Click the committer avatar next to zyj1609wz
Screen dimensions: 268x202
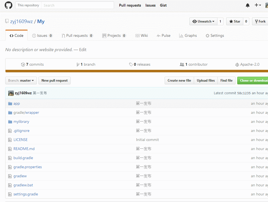coord(11,93)
